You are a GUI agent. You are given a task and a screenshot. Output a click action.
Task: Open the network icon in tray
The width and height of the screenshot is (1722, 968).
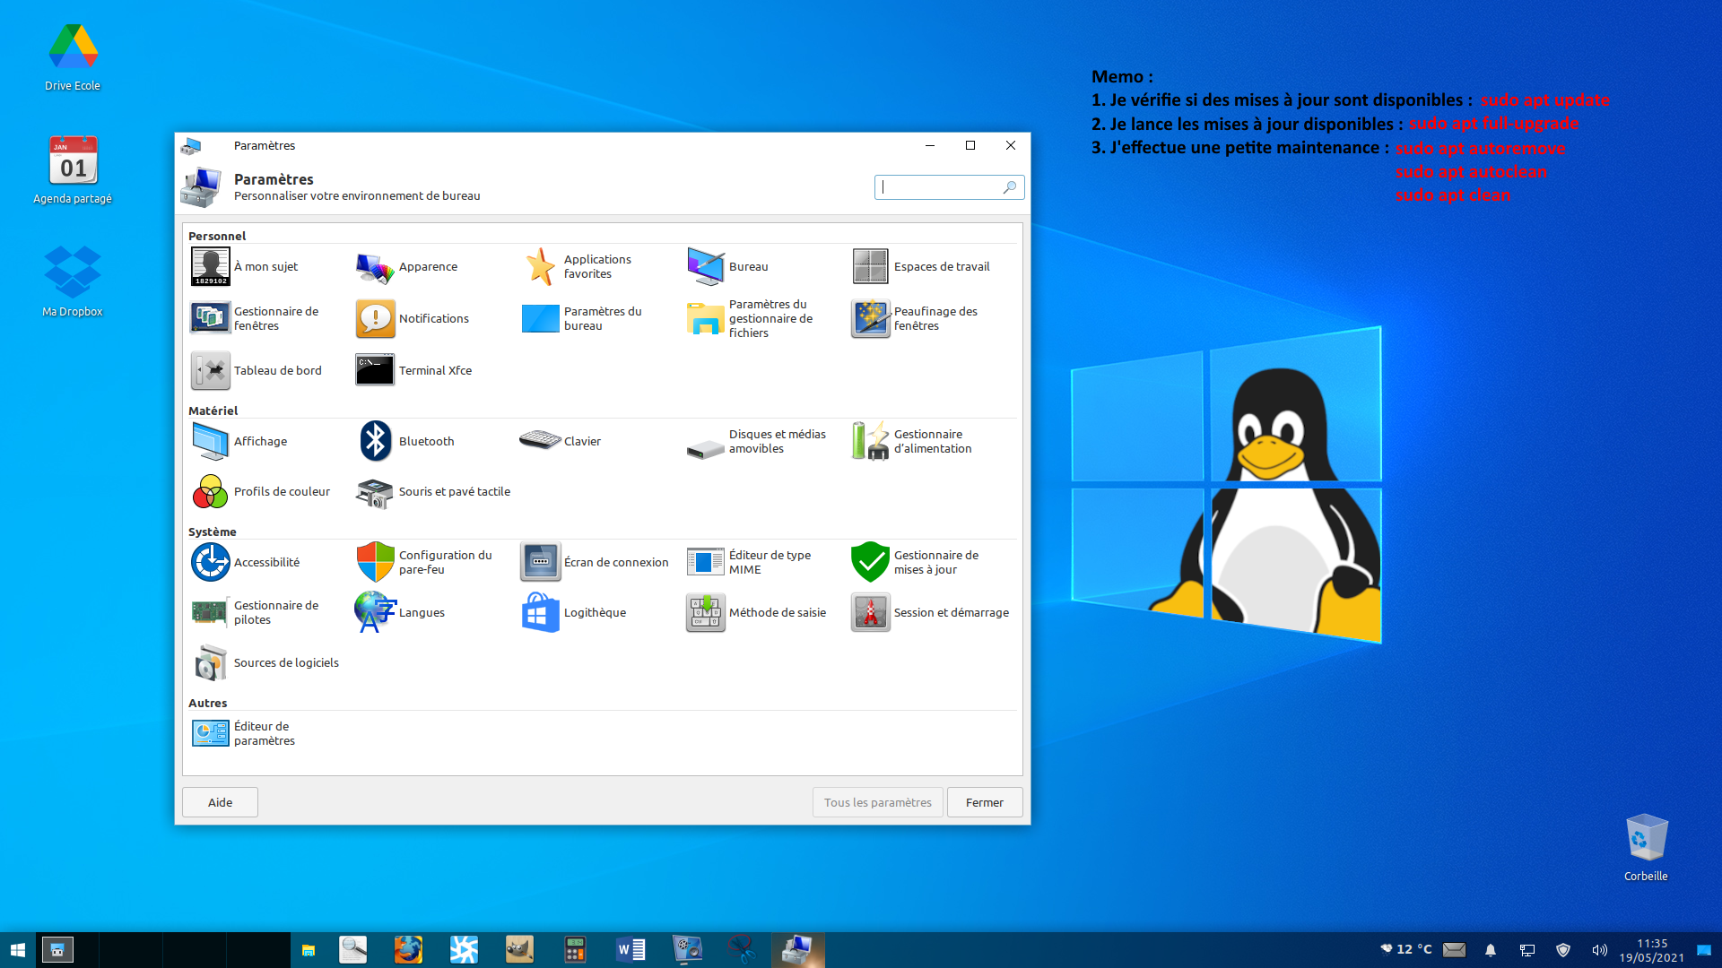(1527, 950)
